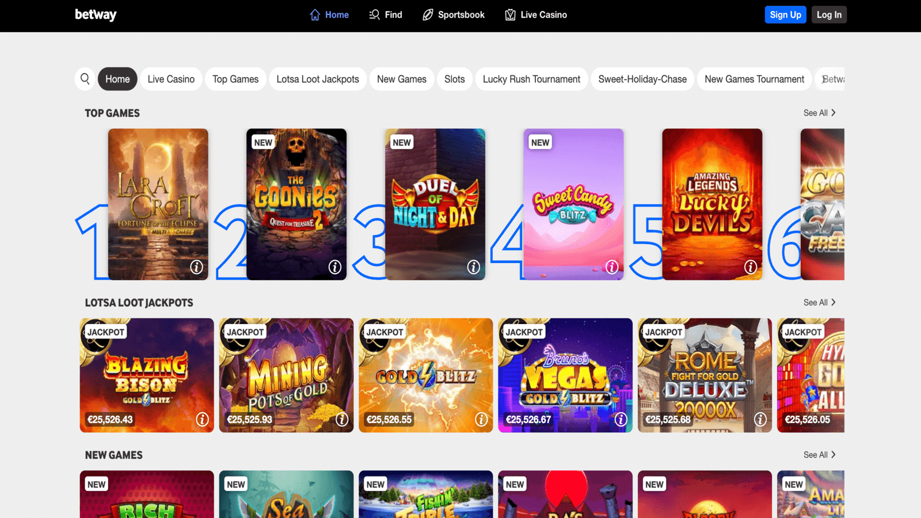
Task: Open info for Rome Fight For Gold Deluxe
Action: point(761,420)
